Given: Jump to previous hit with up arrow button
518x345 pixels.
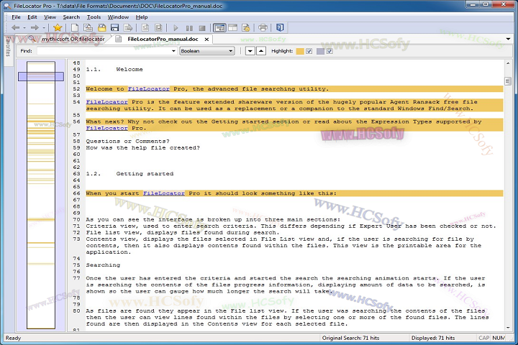Looking at the screenshot, I should click(261, 51).
